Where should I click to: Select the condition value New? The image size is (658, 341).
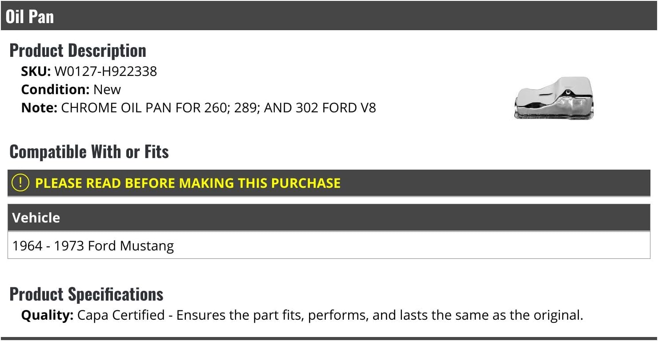pos(107,89)
